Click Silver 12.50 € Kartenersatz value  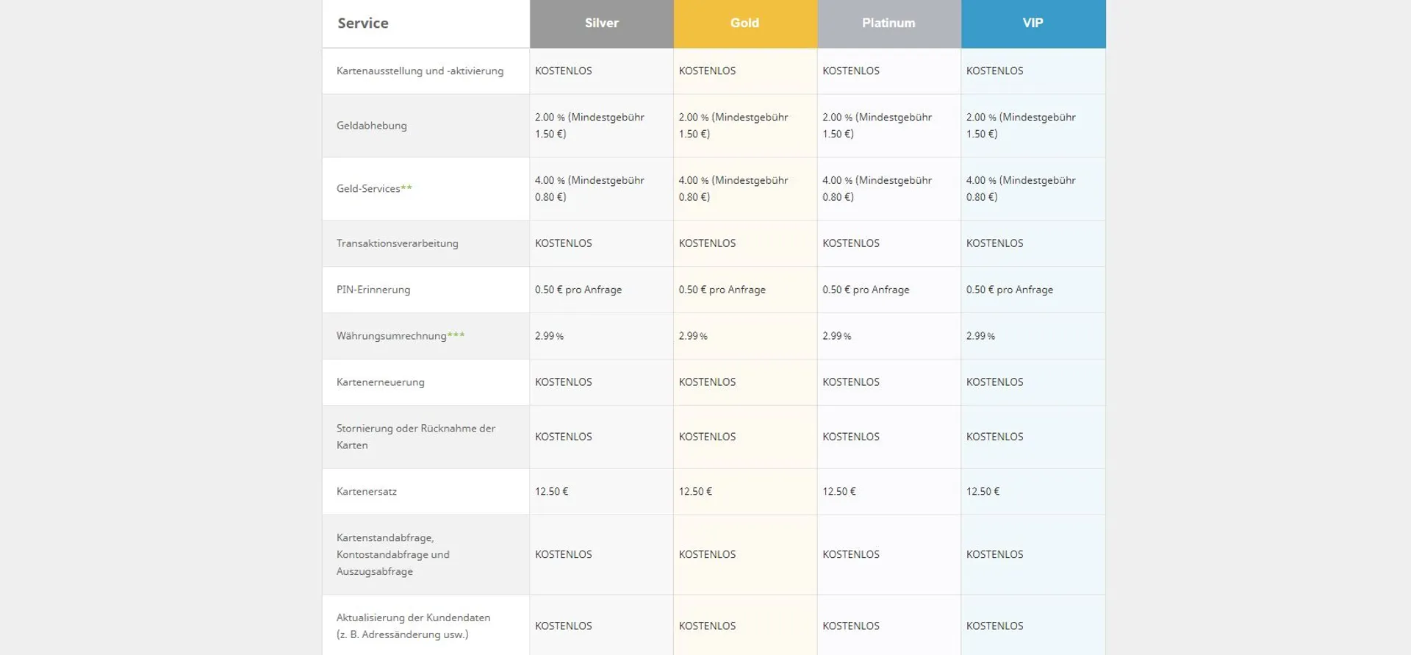pyautogui.click(x=551, y=492)
